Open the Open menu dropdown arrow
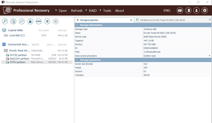 click(56, 10)
